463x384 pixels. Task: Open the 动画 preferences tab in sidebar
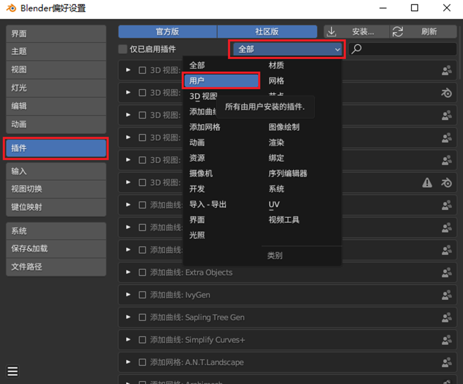[x=56, y=124]
